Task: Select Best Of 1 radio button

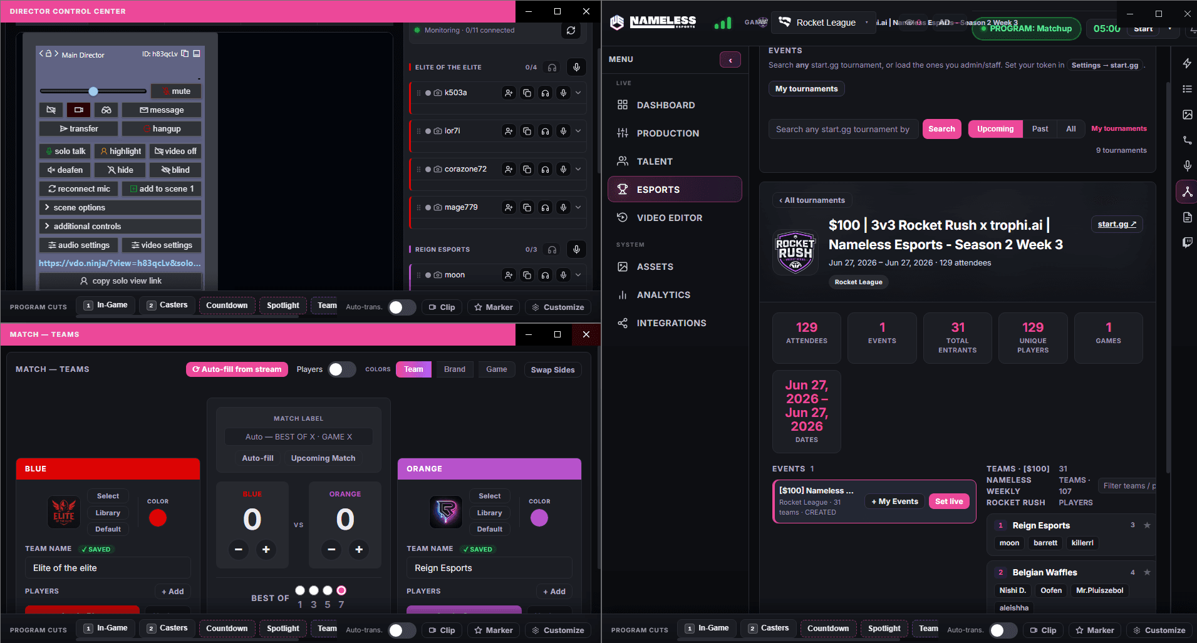Action: (x=300, y=590)
